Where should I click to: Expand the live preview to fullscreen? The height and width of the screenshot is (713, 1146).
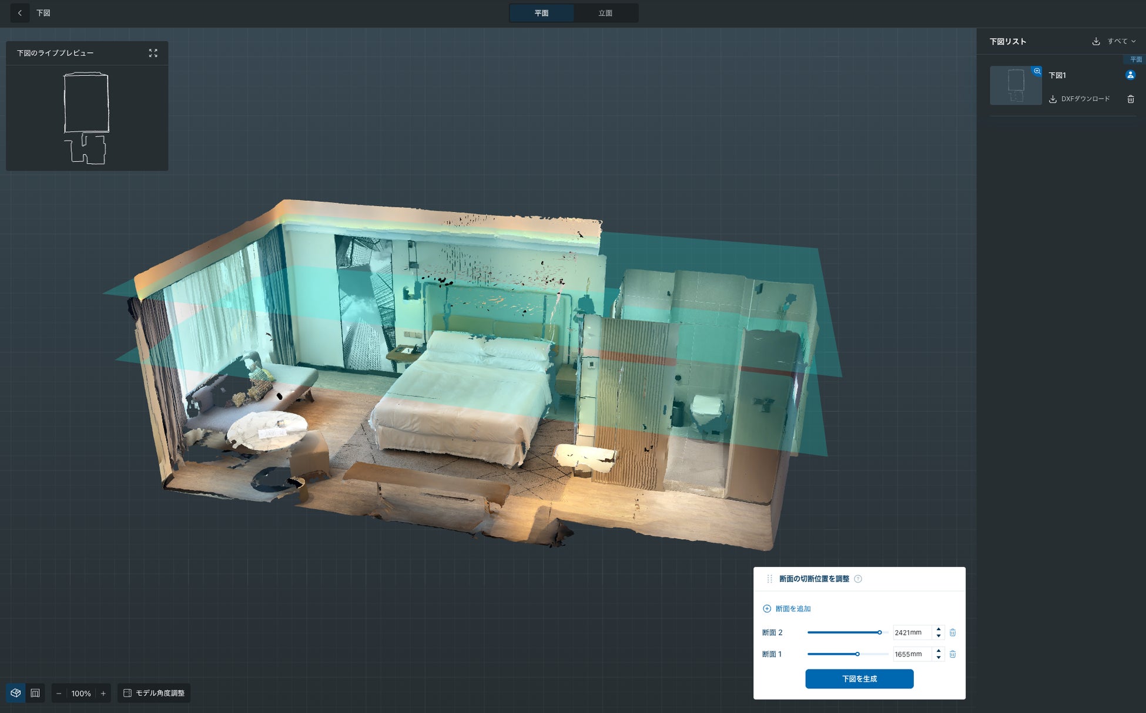pyautogui.click(x=153, y=53)
